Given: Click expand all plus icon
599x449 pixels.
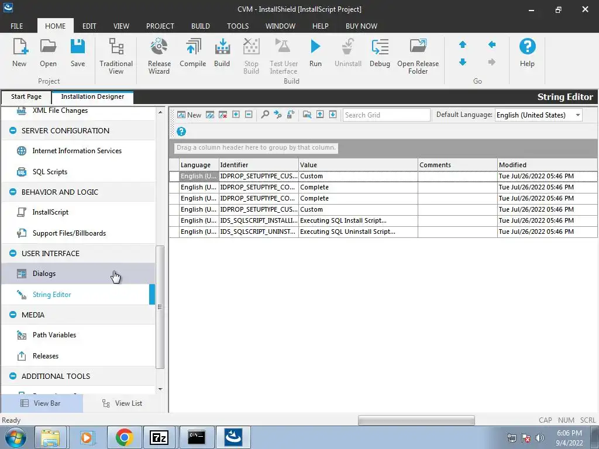Looking at the screenshot, I should coord(236,115).
